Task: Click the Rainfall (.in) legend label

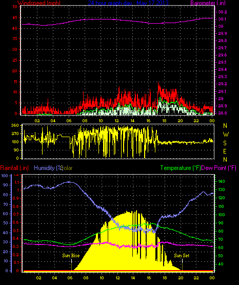Action: [x=14, y=168]
